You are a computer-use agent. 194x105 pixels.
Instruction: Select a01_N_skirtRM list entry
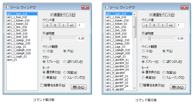click(x=116, y=73)
